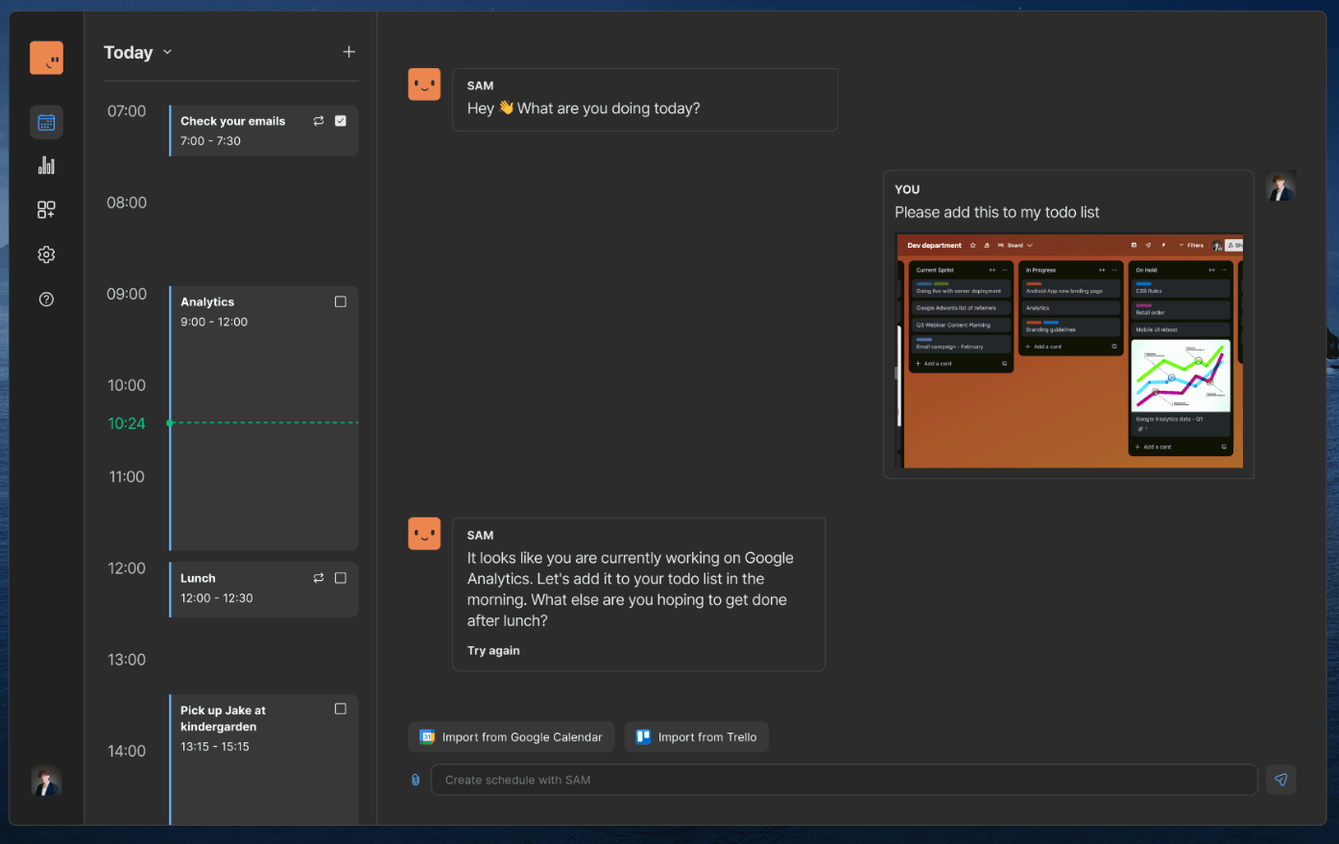Mark the Analytics task as done

(x=341, y=301)
